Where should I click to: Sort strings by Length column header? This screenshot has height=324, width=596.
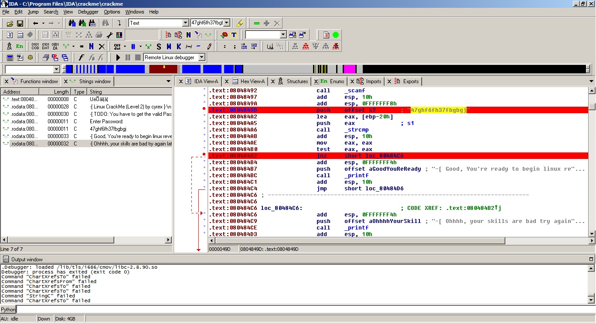tap(55, 92)
